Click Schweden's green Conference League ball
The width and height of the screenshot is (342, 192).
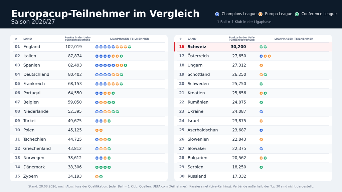[x=261, y=84]
